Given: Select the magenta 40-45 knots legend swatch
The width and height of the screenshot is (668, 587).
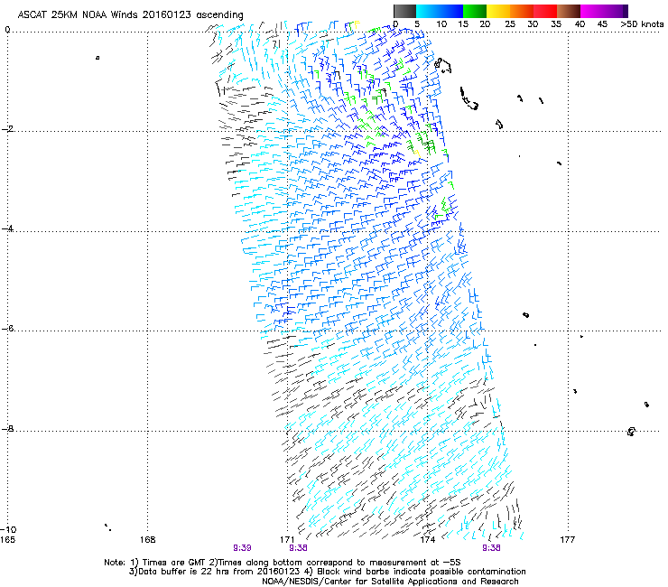Looking at the screenshot, I should (x=592, y=11).
